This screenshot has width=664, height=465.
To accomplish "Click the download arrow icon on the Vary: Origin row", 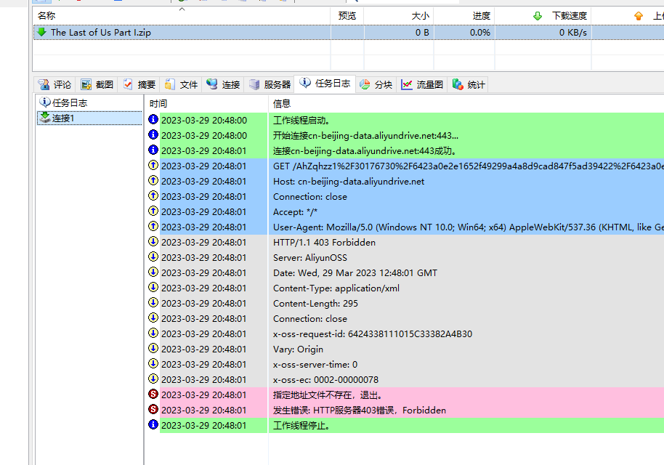I will tap(153, 348).
